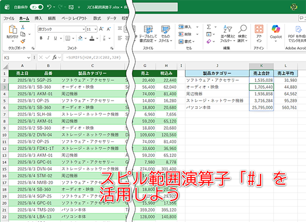The image size is (306, 222).
Task: Click the fx insert function icon
Action: coord(54,58)
